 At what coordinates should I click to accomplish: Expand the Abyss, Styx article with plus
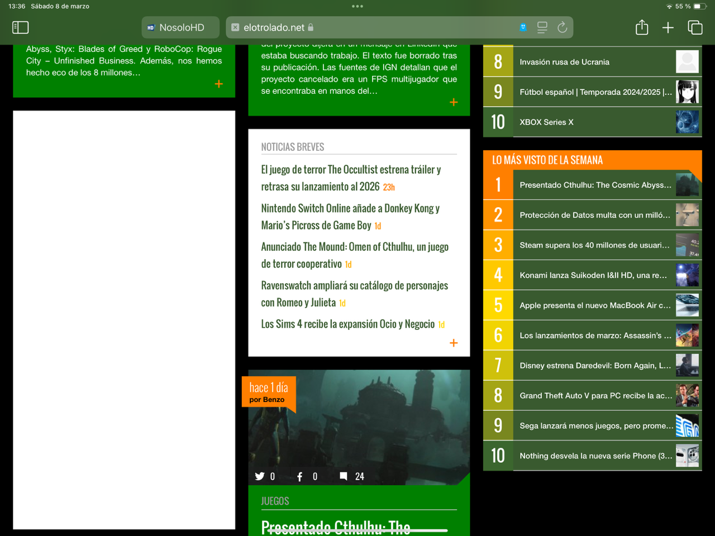click(x=219, y=84)
